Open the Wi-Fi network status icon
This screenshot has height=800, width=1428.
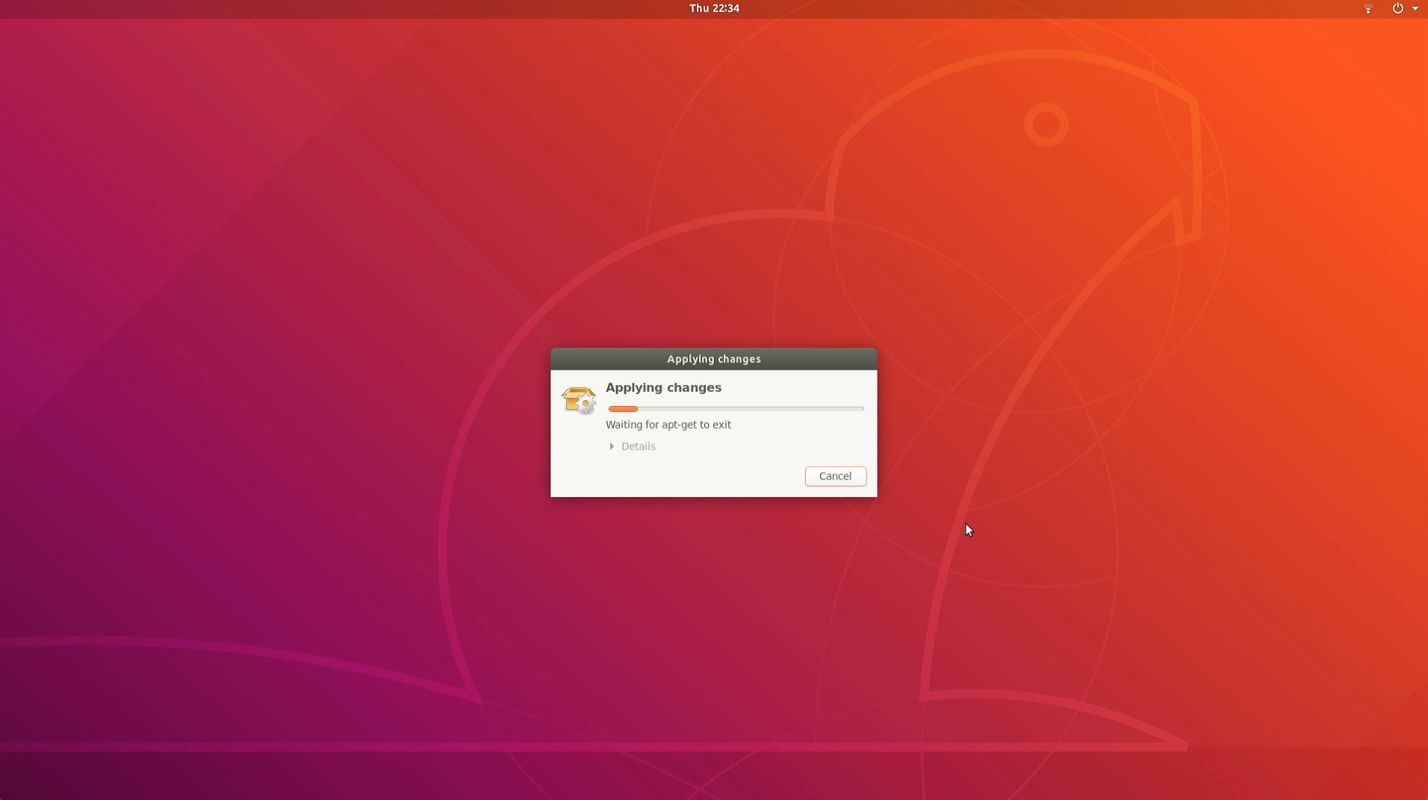(1368, 8)
